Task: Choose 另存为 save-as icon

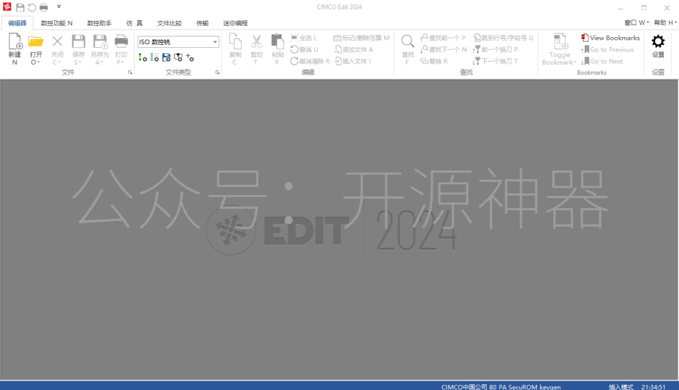Action: [100, 43]
